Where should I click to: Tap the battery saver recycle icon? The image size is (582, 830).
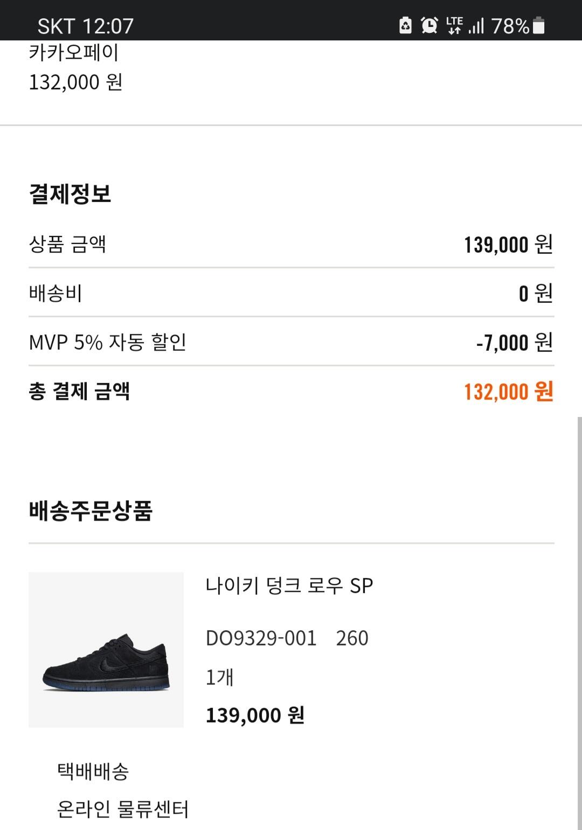pos(405,25)
